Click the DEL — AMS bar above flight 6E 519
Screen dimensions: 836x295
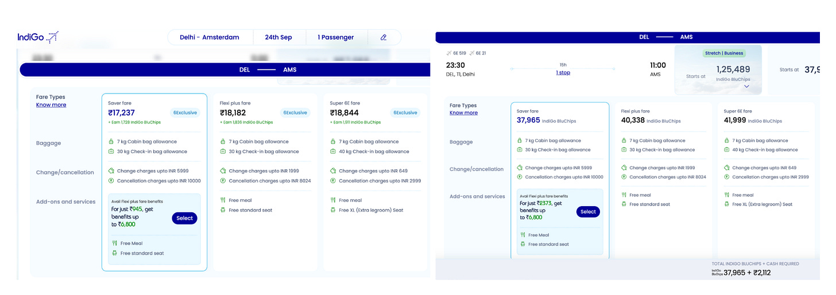pos(628,37)
